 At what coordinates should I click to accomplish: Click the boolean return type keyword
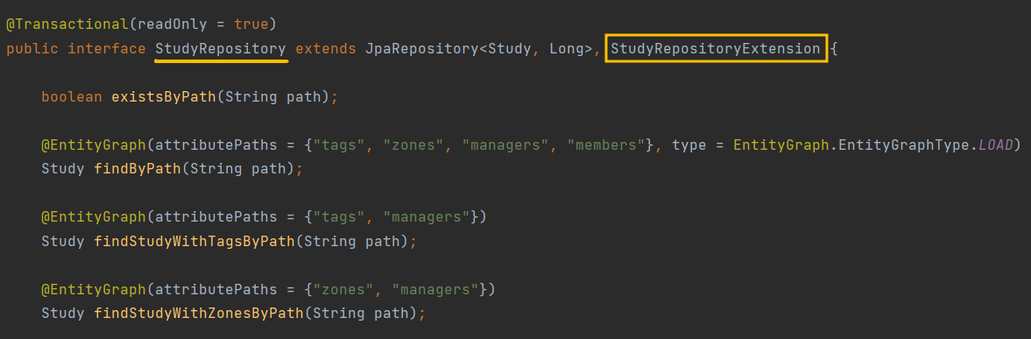[72, 96]
